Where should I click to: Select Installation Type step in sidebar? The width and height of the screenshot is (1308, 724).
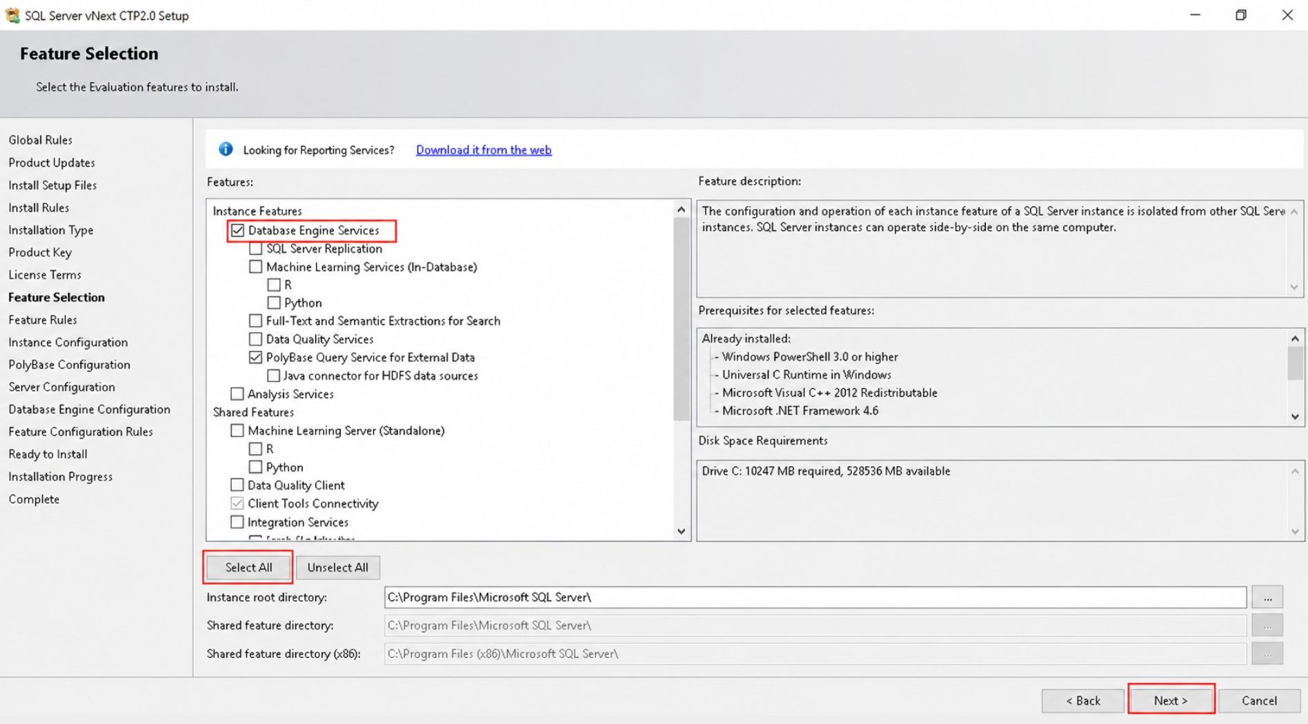click(50, 230)
